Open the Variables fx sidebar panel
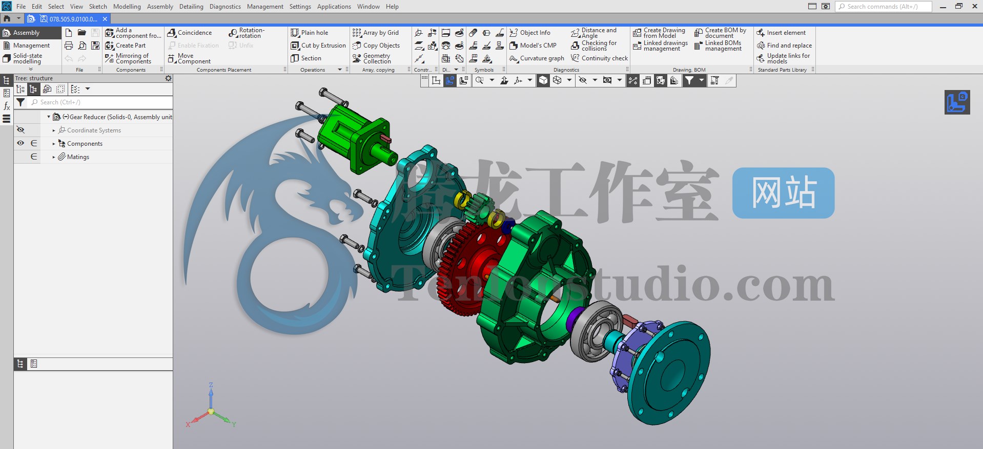The width and height of the screenshot is (983, 449). click(x=7, y=106)
